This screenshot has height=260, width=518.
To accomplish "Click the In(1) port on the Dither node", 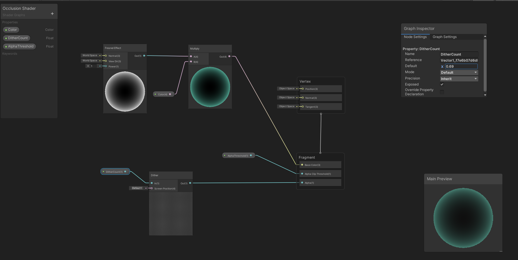I will 152,183.
